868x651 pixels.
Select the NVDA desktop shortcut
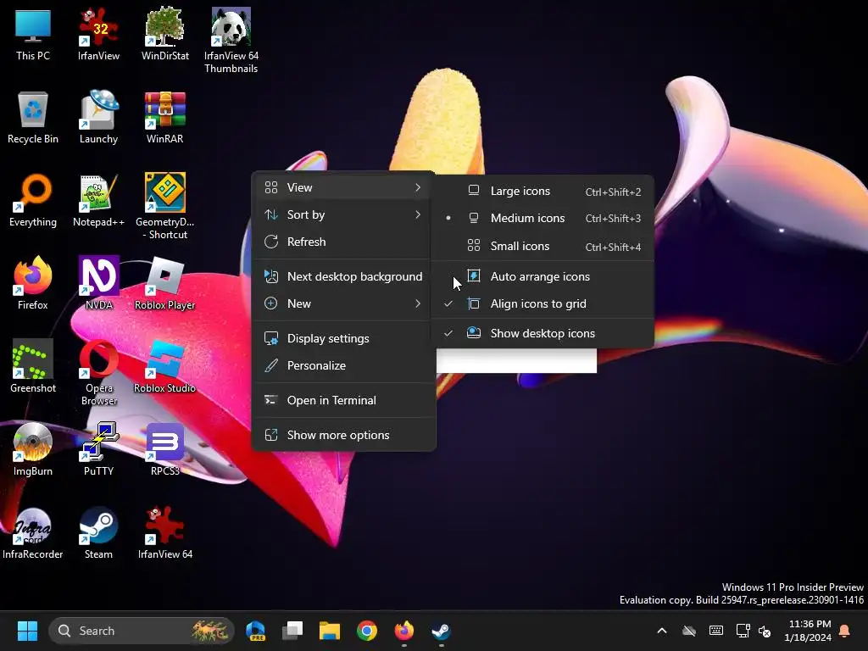98,283
